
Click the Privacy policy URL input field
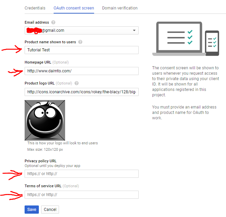(x=82, y=174)
